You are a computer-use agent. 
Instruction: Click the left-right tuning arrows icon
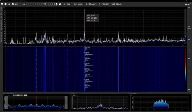60,4
